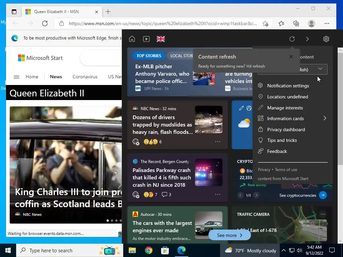Open Notification settings
The image size is (343, 257).
288,86
